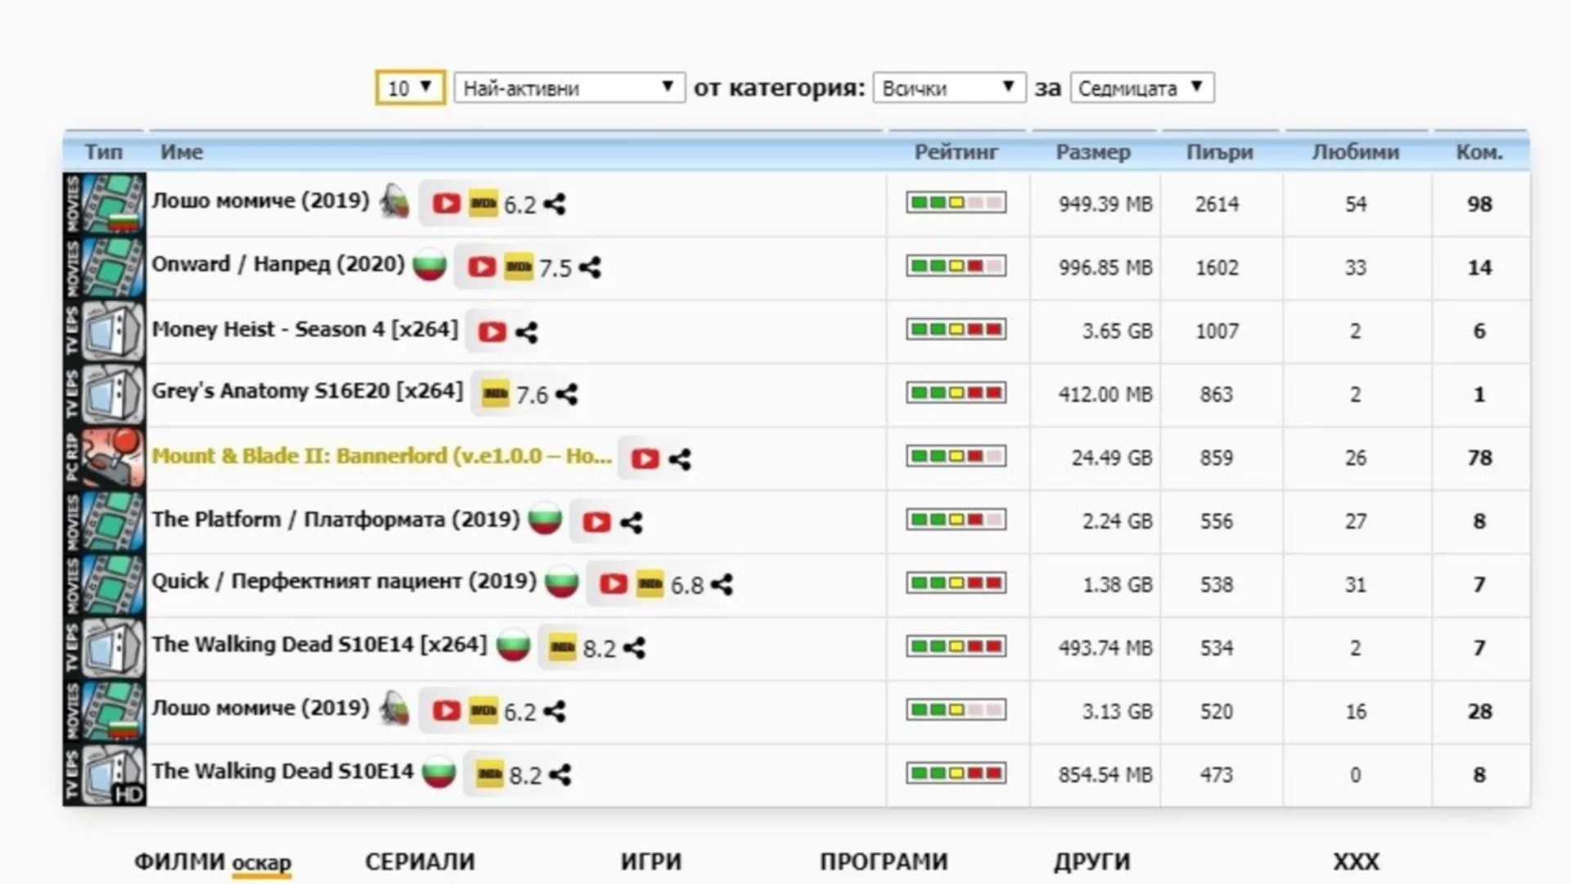
Task: Click the peers count 2614
Action: pyautogui.click(x=1217, y=204)
